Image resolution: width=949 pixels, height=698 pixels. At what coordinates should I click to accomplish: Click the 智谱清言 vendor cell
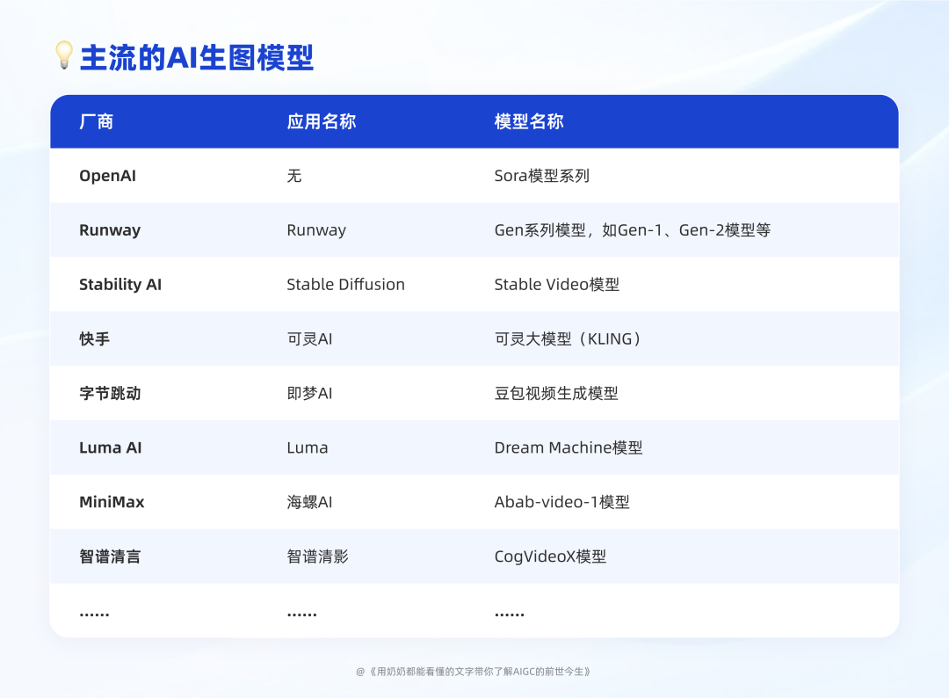[x=110, y=557]
